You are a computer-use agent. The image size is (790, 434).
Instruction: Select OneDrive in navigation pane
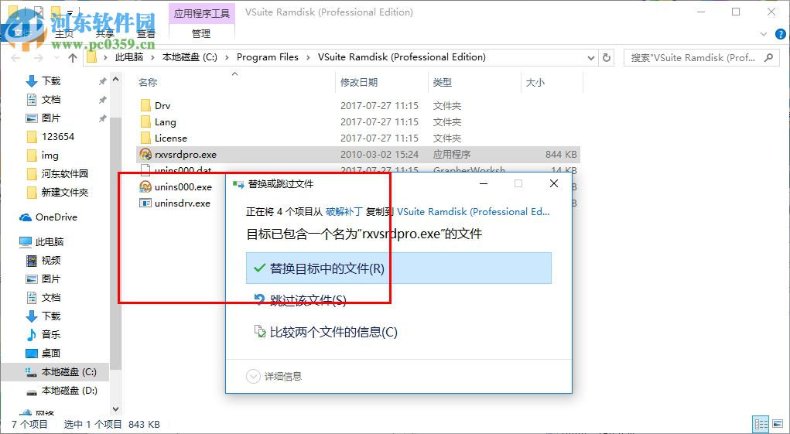coord(56,217)
